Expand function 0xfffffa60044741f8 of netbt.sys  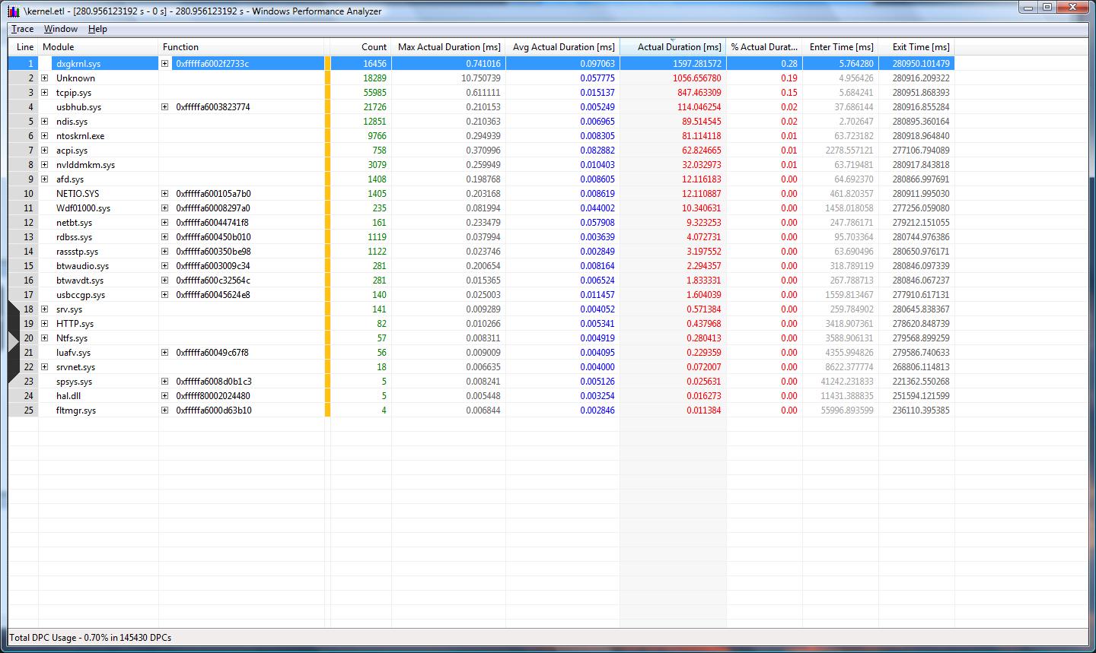coord(165,223)
